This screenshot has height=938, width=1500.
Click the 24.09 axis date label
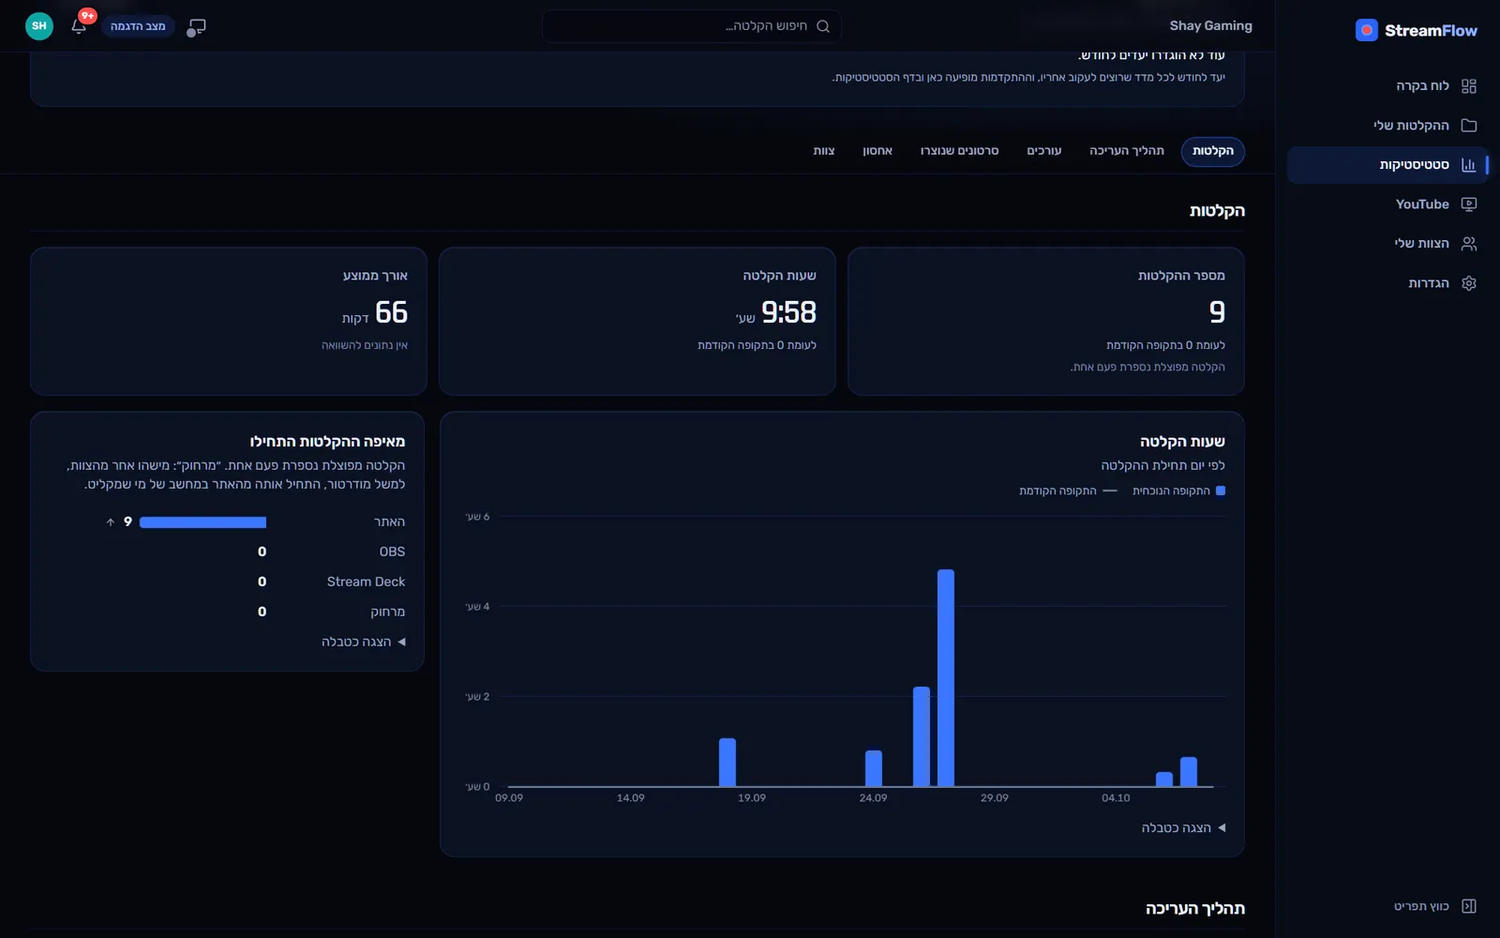click(873, 798)
